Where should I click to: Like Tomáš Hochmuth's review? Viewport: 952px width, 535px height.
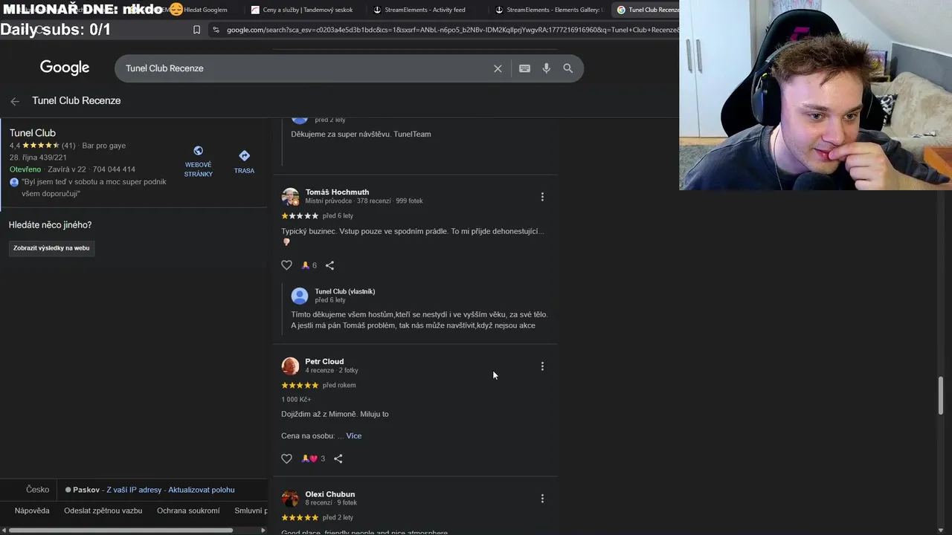click(x=286, y=265)
